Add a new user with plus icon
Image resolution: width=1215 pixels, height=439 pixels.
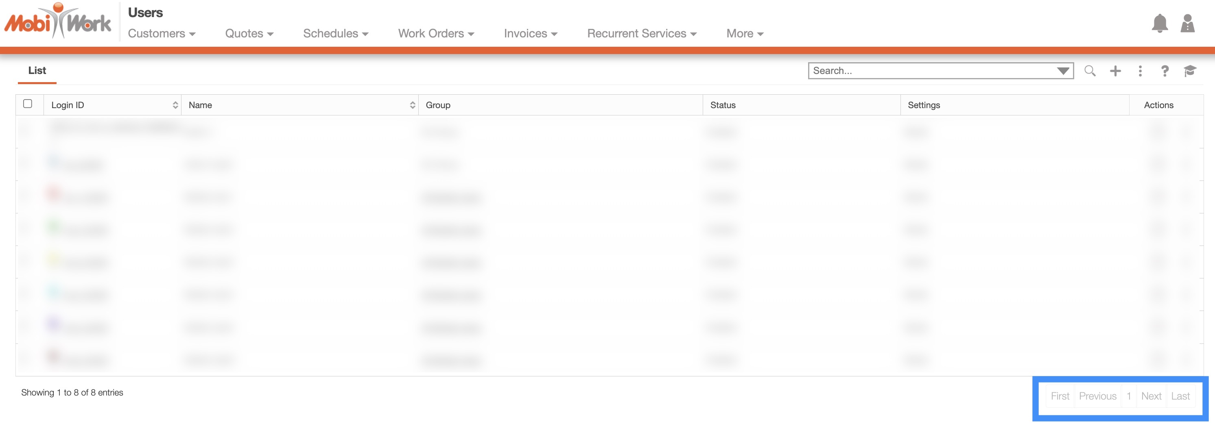pyautogui.click(x=1115, y=71)
